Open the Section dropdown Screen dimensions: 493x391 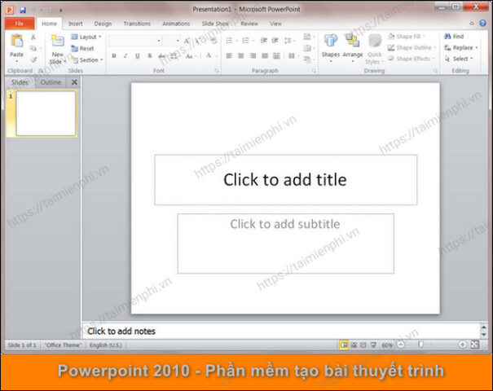[x=87, y=59]
